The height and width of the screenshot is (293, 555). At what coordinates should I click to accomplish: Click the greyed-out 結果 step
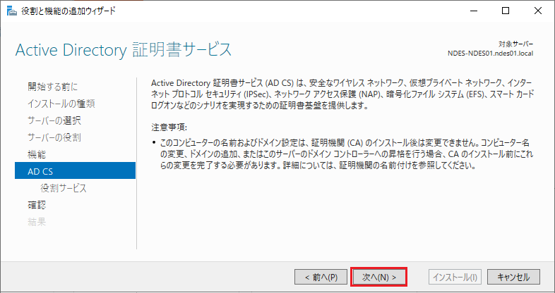[37, 222]
